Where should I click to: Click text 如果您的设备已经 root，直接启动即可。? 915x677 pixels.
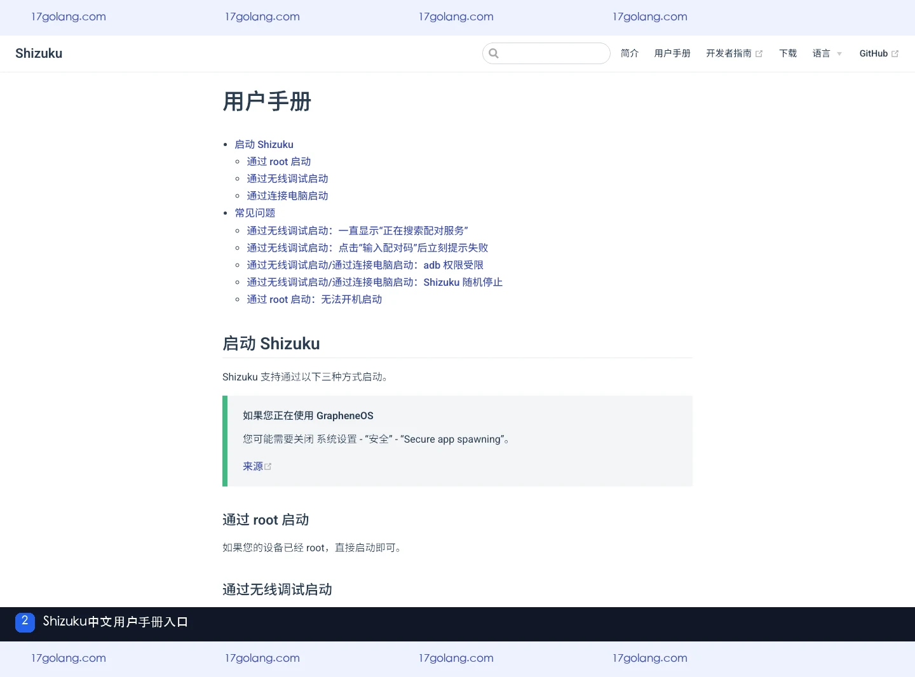pyautogui.click(x=313, y=547)
